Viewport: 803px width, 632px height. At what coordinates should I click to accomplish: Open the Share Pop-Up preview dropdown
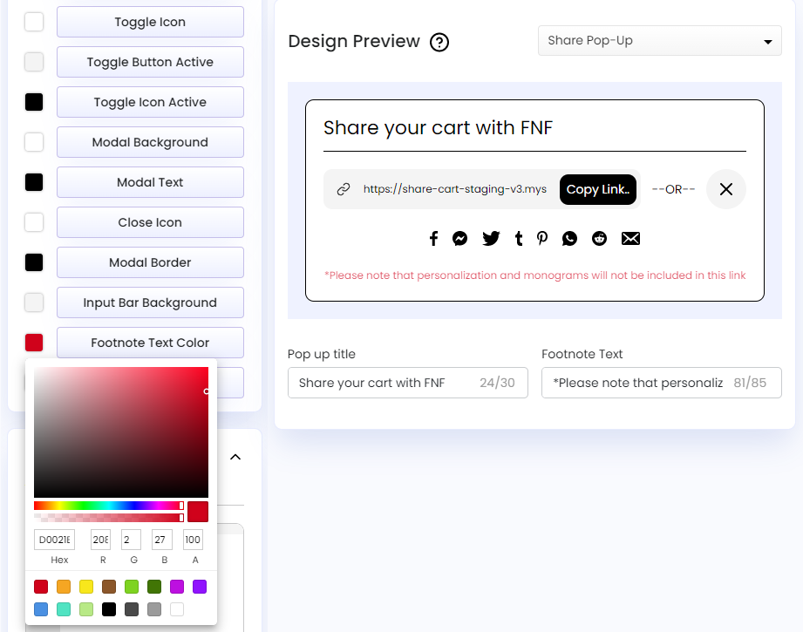pyautogui.click(x=659, y=40)
